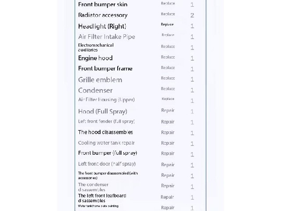
Task: Select Air Filter Intake Pipe item
Action: coord(107,37)
